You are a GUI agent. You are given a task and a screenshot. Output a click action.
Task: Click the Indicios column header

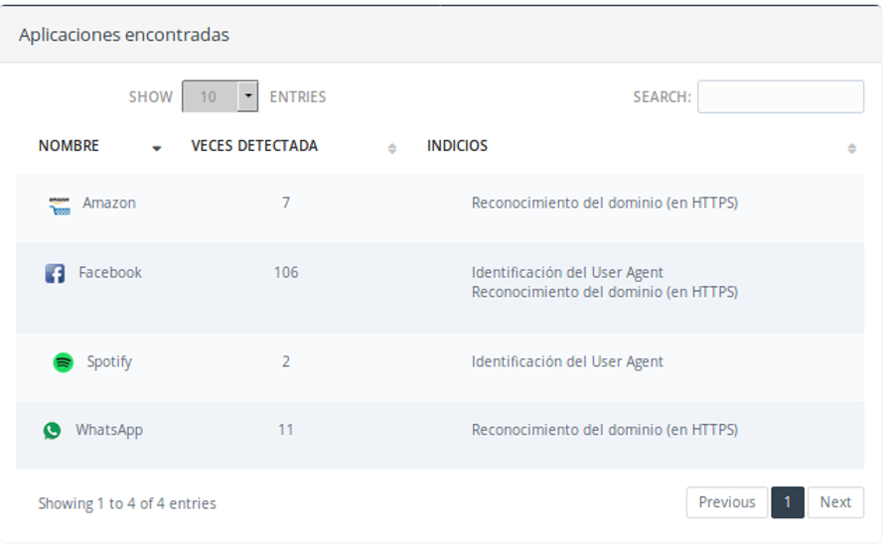[457, 146]
